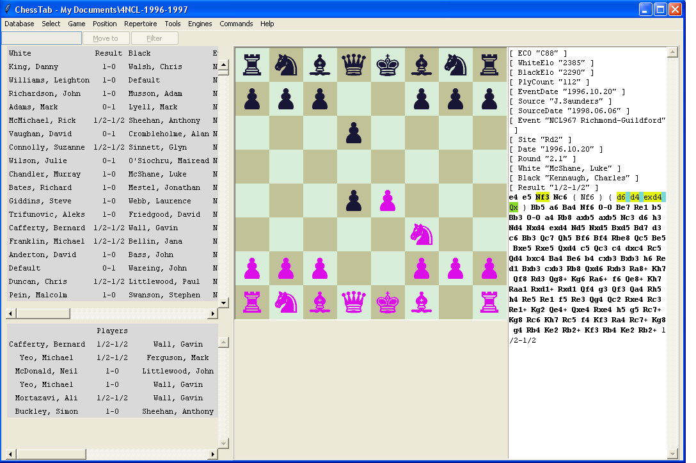Click the Filter button
696x463 pixels.
coord(154,38)
